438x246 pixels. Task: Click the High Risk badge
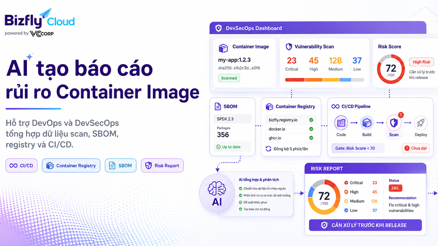[421, 62]
